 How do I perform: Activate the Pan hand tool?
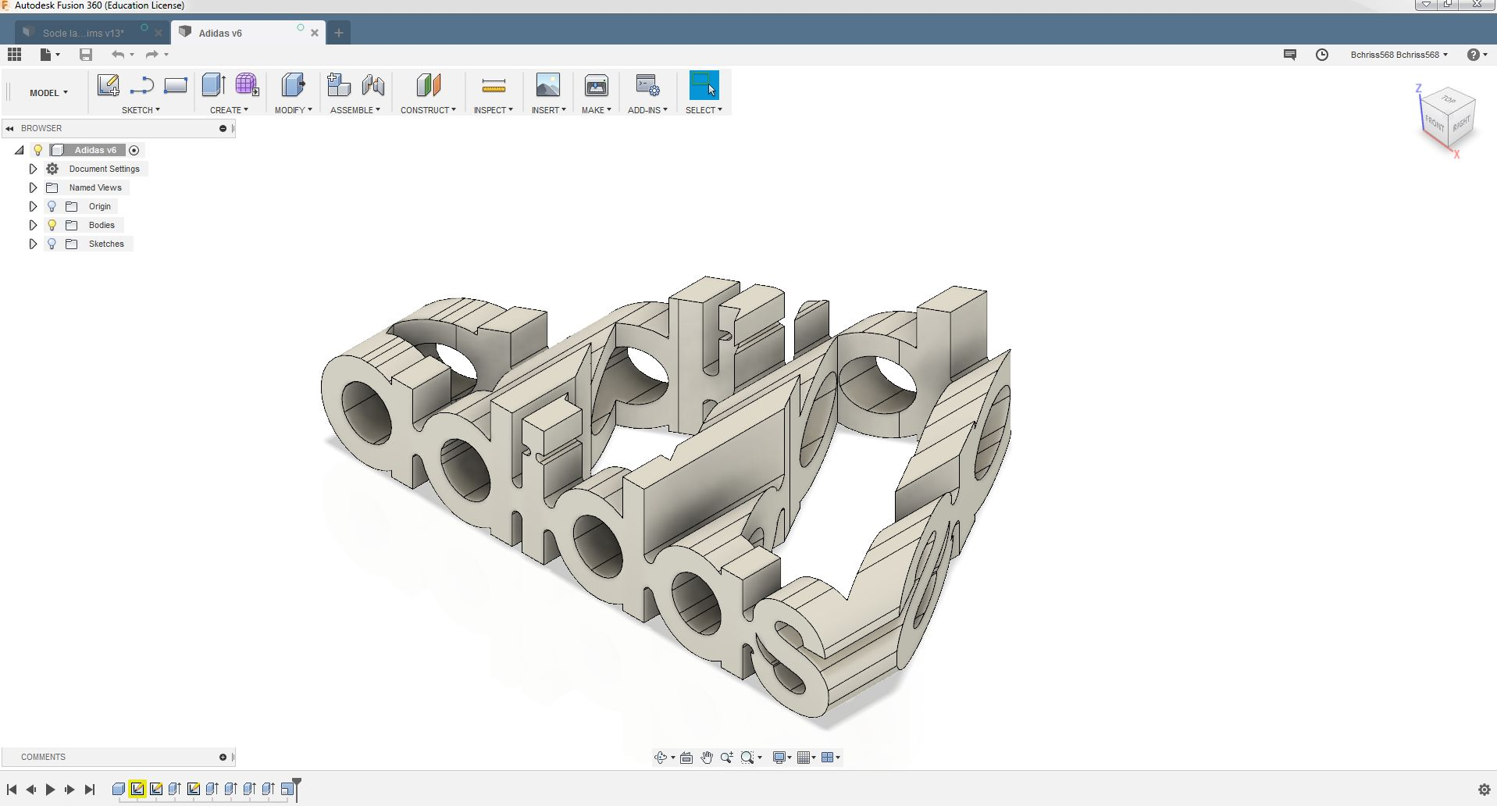(707, 758)
